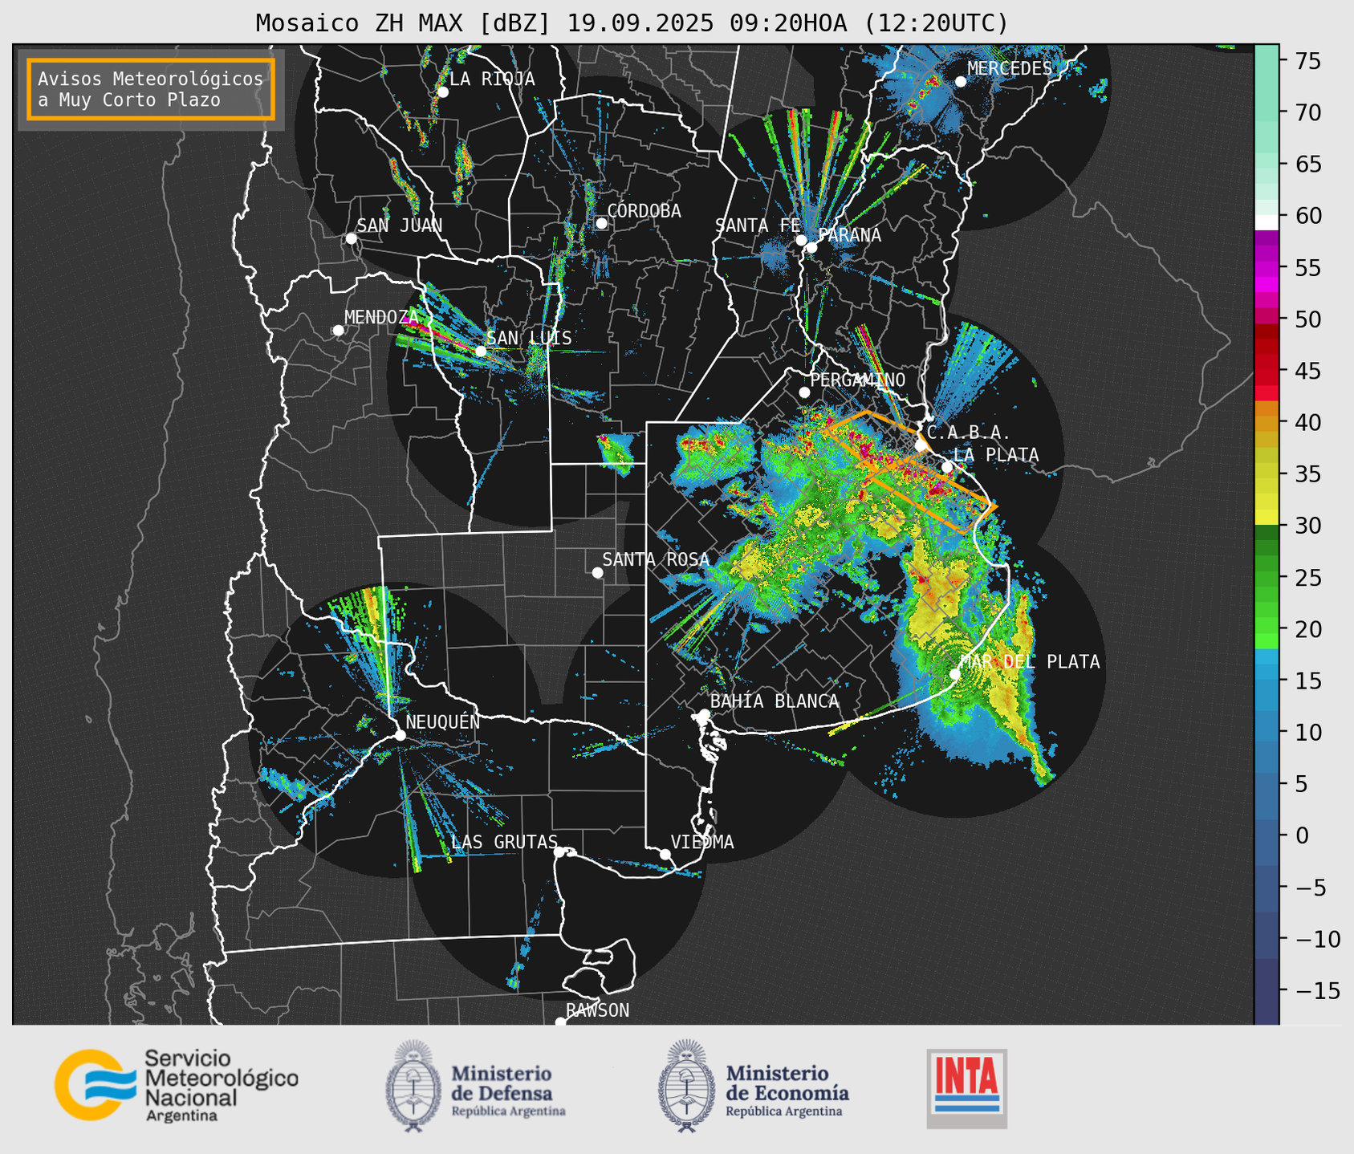The height and width of the screenshot is (1154, 1354).
Task: Click the SAN LUIS city marker dot
Action: (480, 351)
